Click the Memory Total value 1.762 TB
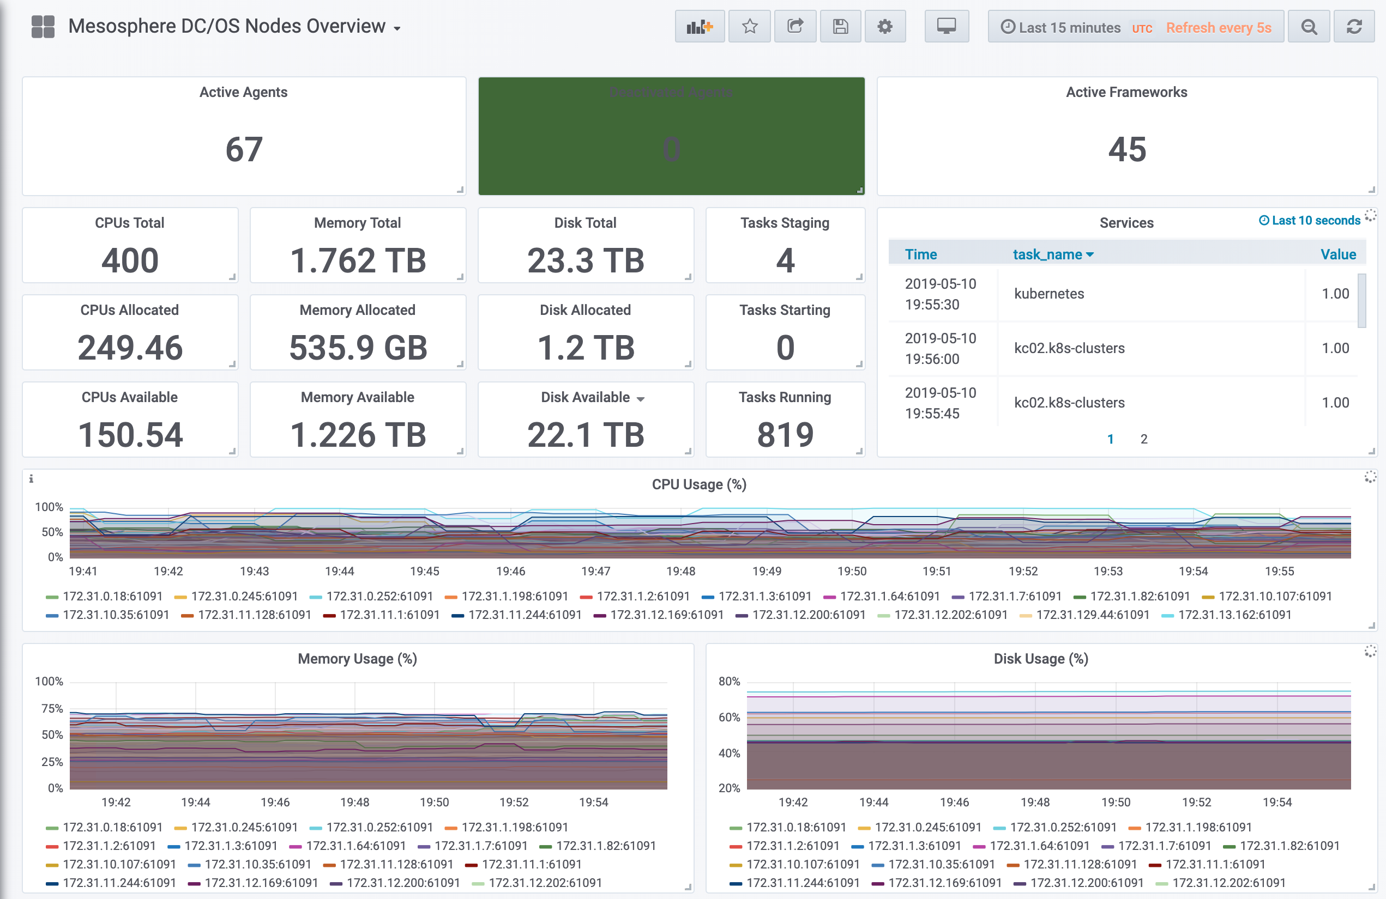 pyautogui.click(x=358, y=260)
